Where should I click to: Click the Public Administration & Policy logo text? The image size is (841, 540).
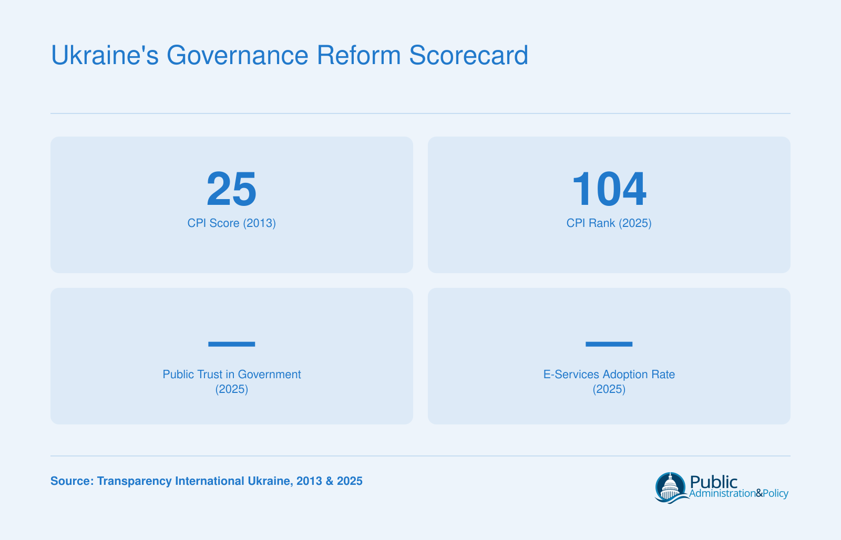coord(739,487)
